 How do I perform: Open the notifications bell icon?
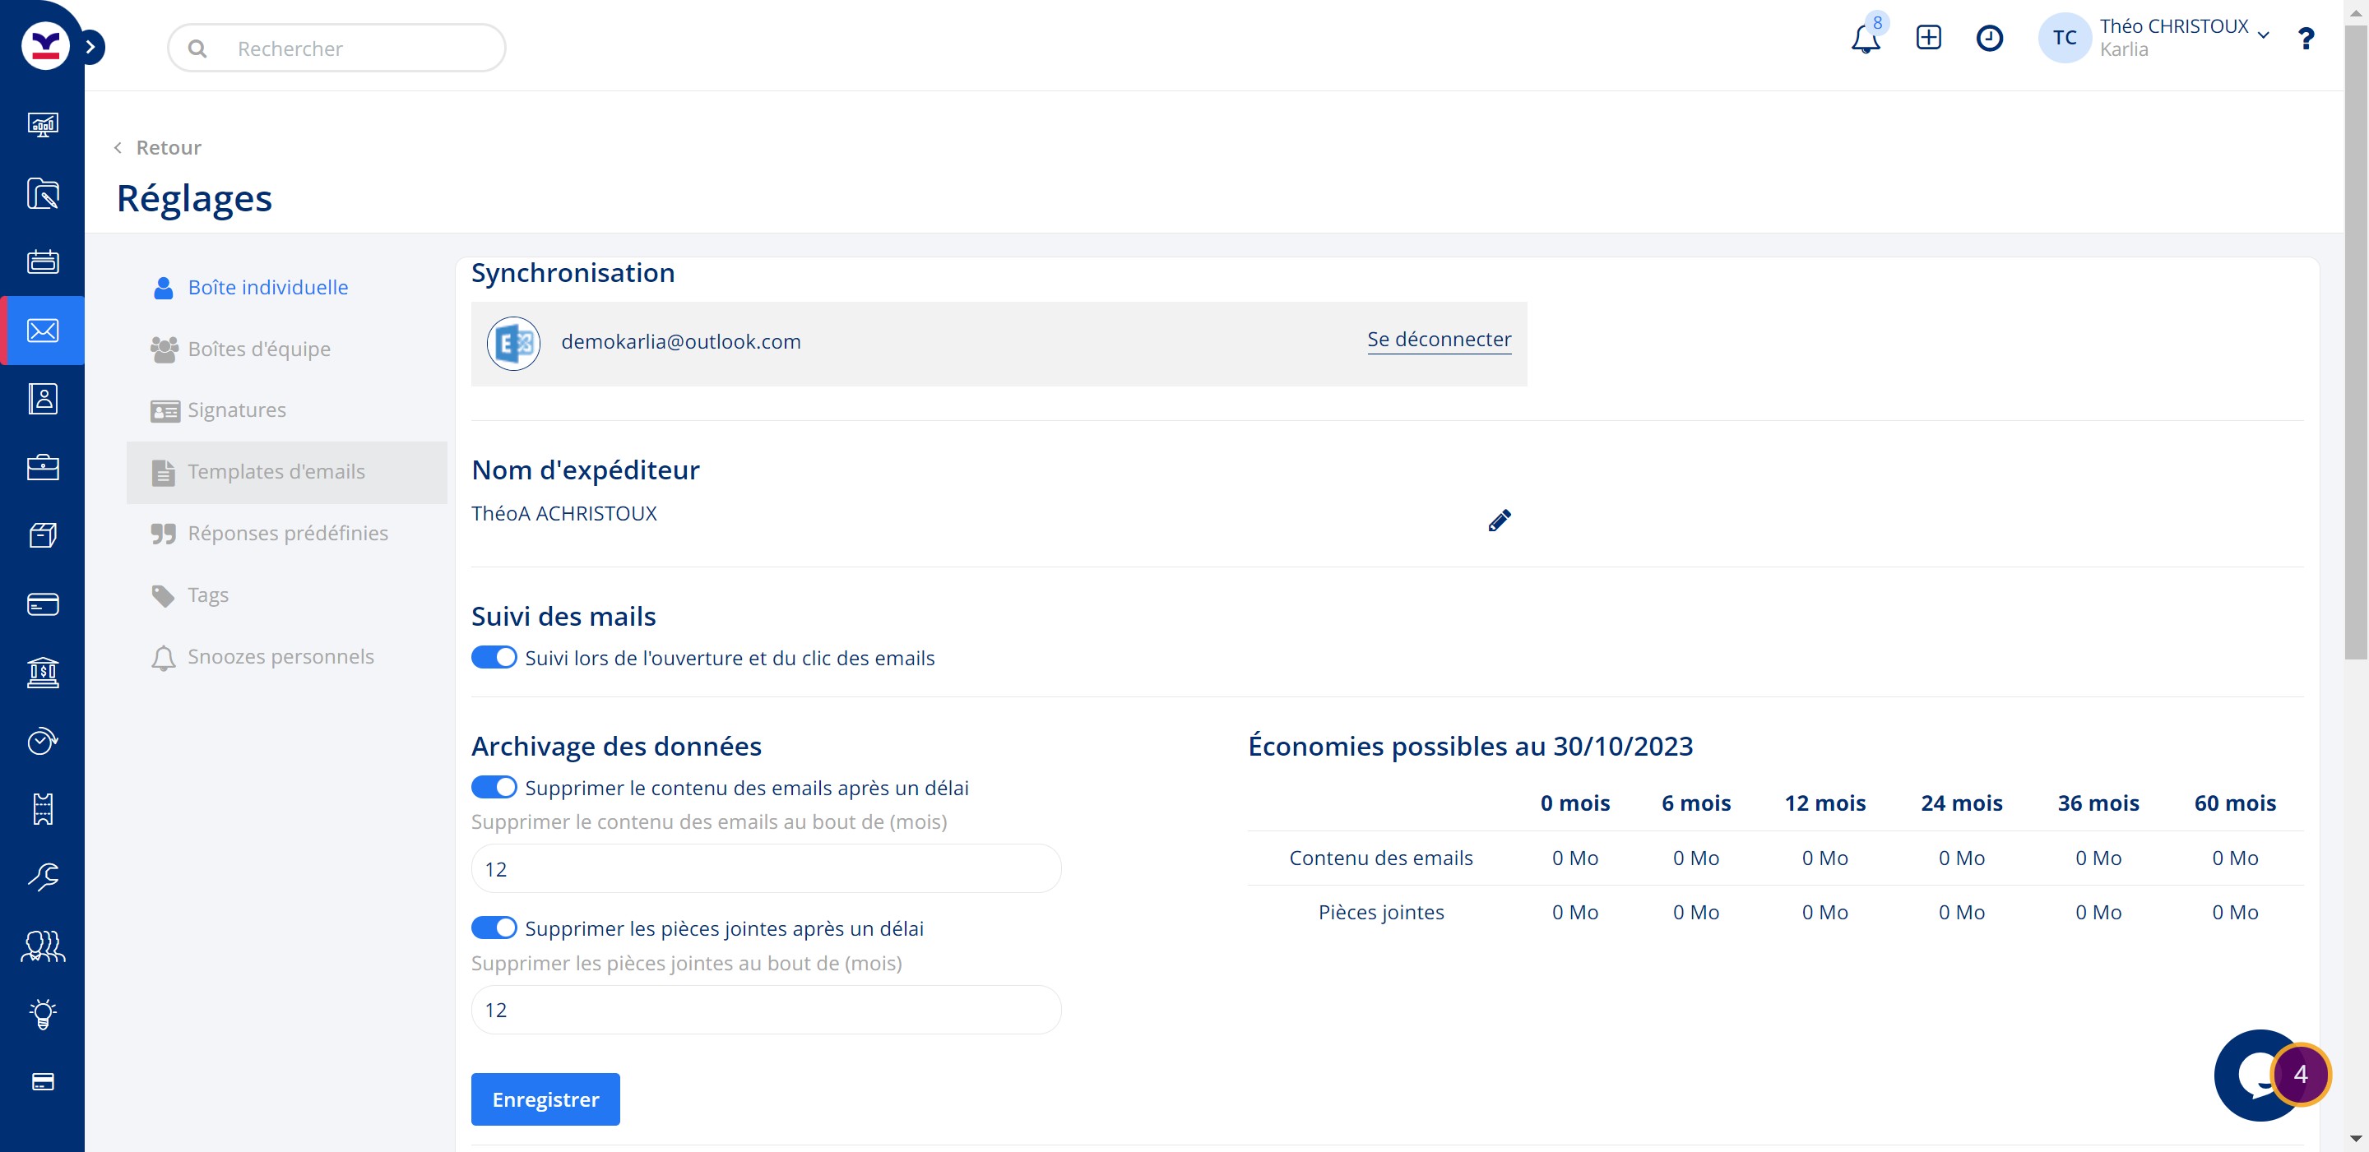[1864, 39]
